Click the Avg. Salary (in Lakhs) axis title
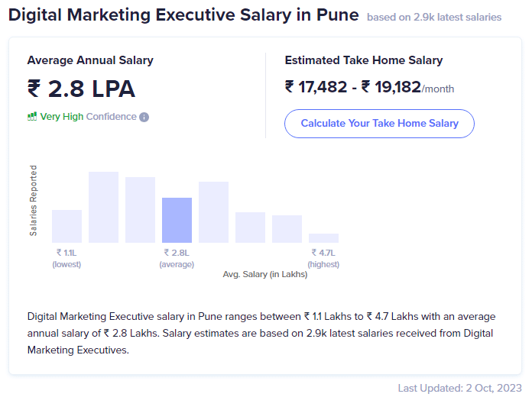 point(265,274)
